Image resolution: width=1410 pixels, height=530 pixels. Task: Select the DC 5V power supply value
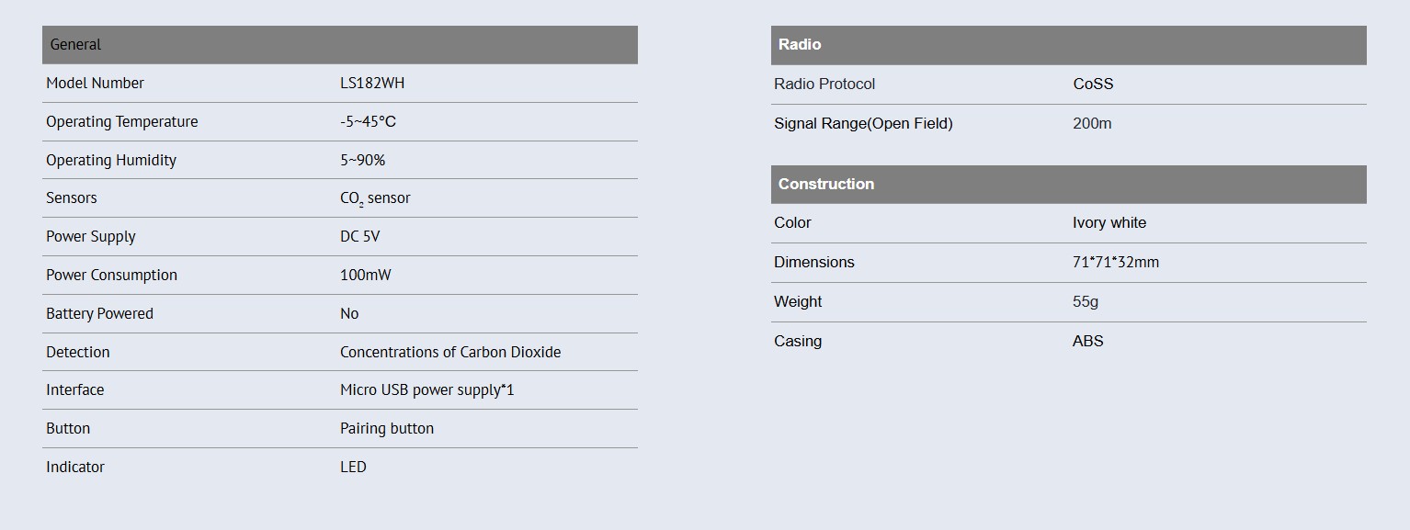[359, 236]
